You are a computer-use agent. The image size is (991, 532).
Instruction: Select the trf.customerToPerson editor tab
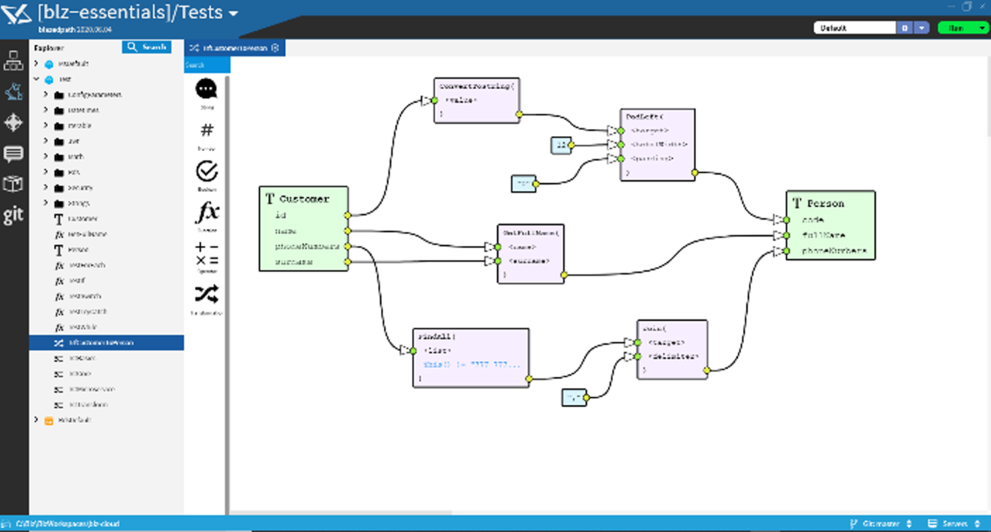[x=232, y=46]
